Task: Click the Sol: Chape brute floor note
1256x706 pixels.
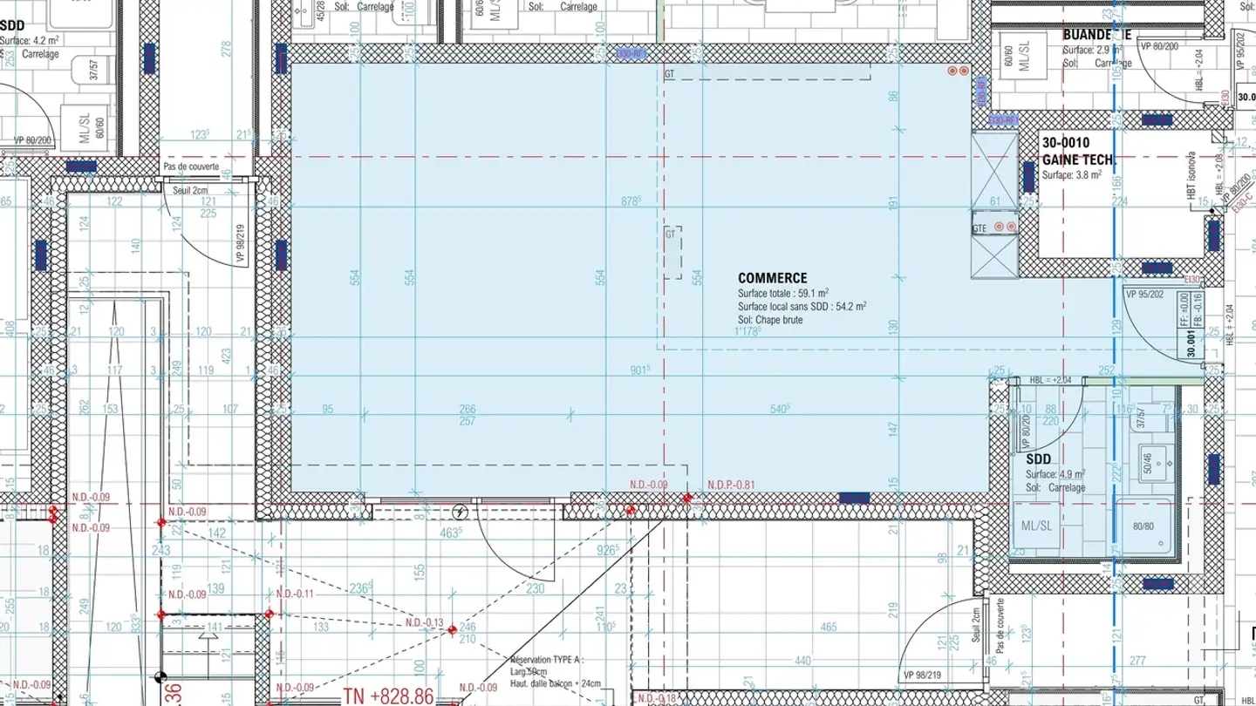Action: (770, 320)
